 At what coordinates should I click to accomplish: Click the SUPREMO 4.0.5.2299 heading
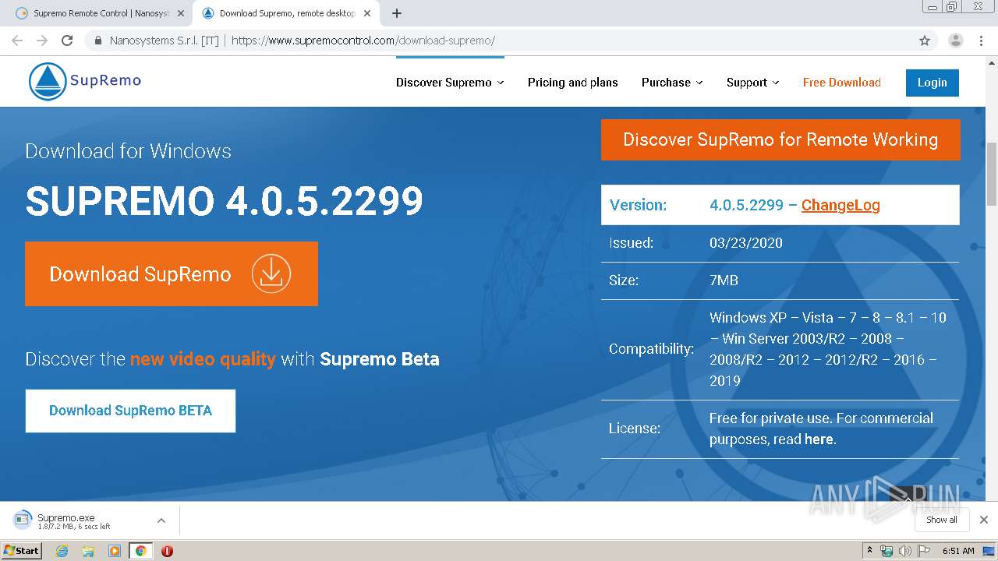(225, 202)
